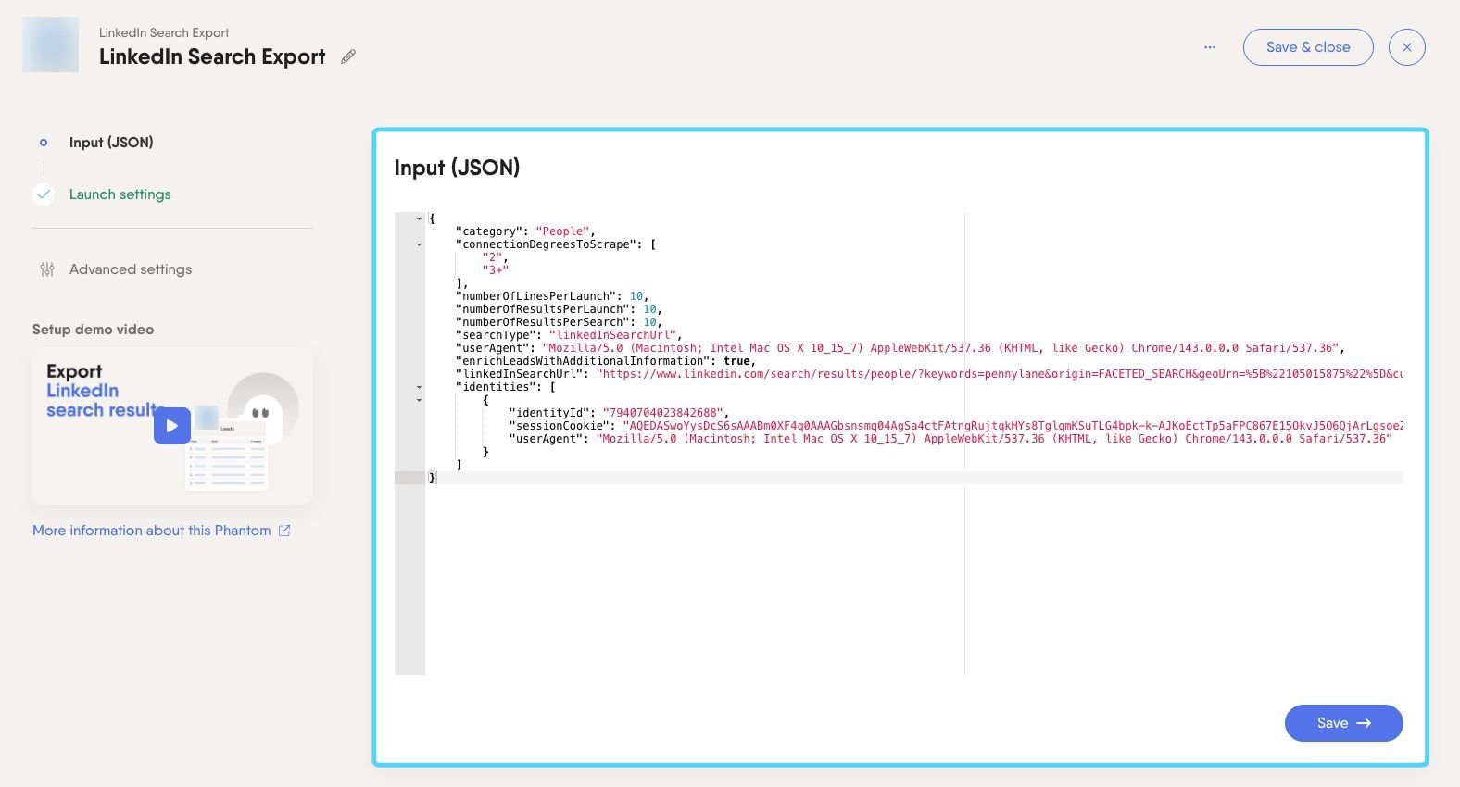Click the "2" connection degree value

pos(492,257)
